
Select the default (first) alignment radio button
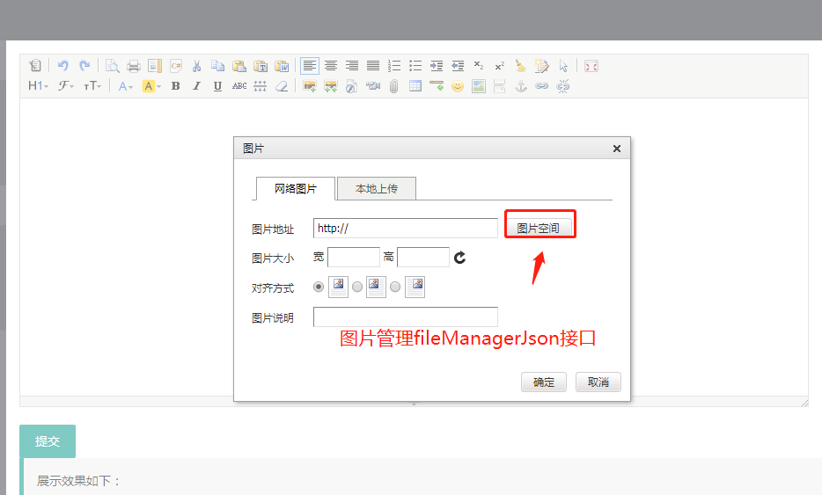click(319, 288)
